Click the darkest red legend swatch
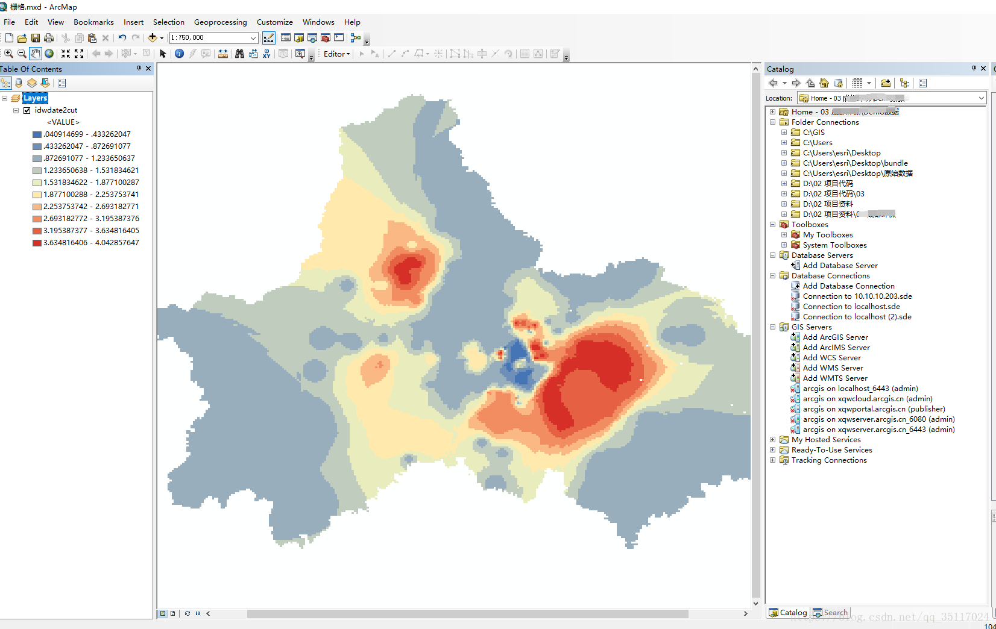 point(37,243)
